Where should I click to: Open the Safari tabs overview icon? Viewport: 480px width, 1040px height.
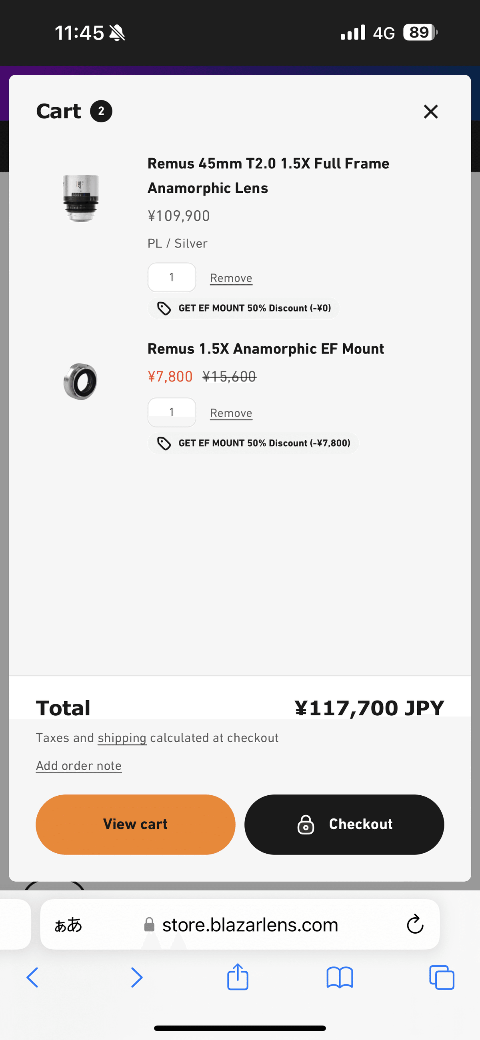click(x=442, y=977)
